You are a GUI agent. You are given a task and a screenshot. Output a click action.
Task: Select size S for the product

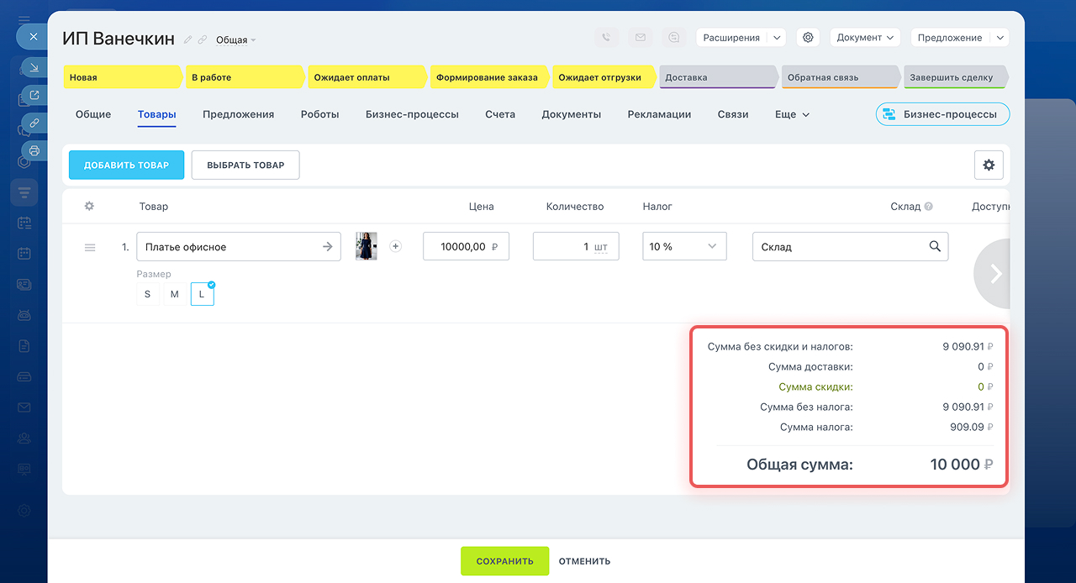pyautogui.click(x=148, y=294)
